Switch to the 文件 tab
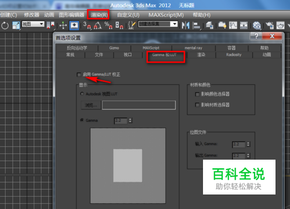The width and height of the screenshot is (290, 209). [x=99, y=55]
